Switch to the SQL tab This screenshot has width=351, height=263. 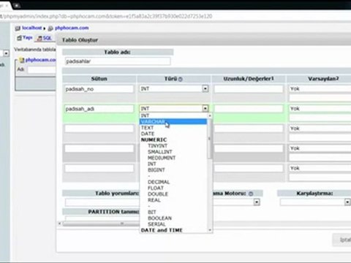click(x=45, y=38)
